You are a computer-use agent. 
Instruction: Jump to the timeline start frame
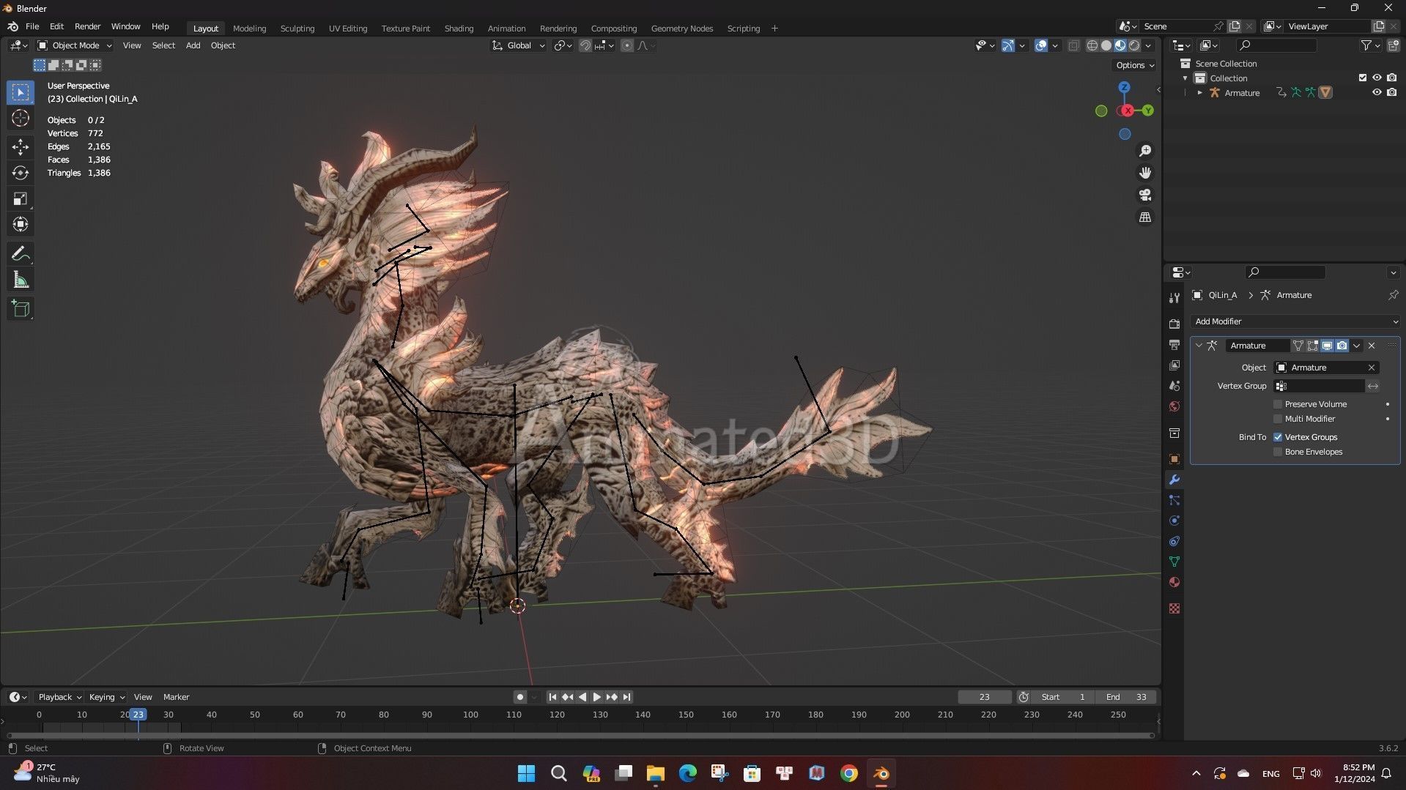tap(552, 697)
